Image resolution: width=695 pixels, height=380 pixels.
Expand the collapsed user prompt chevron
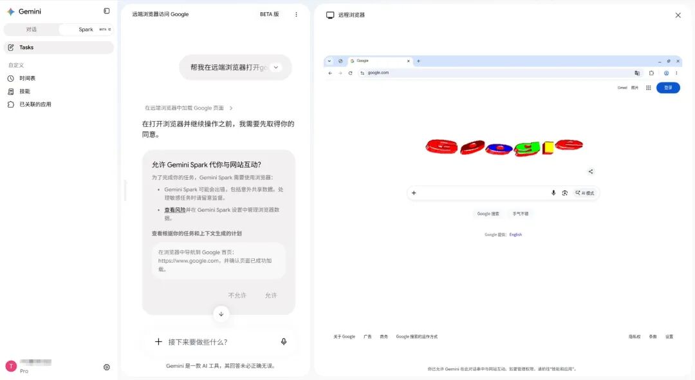pos(275,68)
